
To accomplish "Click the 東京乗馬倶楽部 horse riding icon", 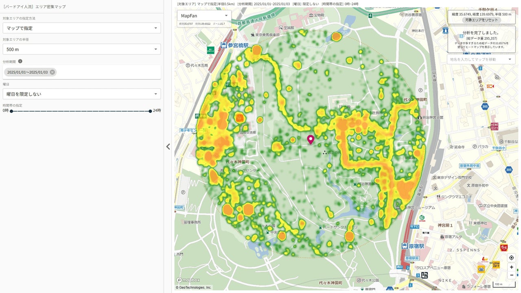I will click(253, 35).
